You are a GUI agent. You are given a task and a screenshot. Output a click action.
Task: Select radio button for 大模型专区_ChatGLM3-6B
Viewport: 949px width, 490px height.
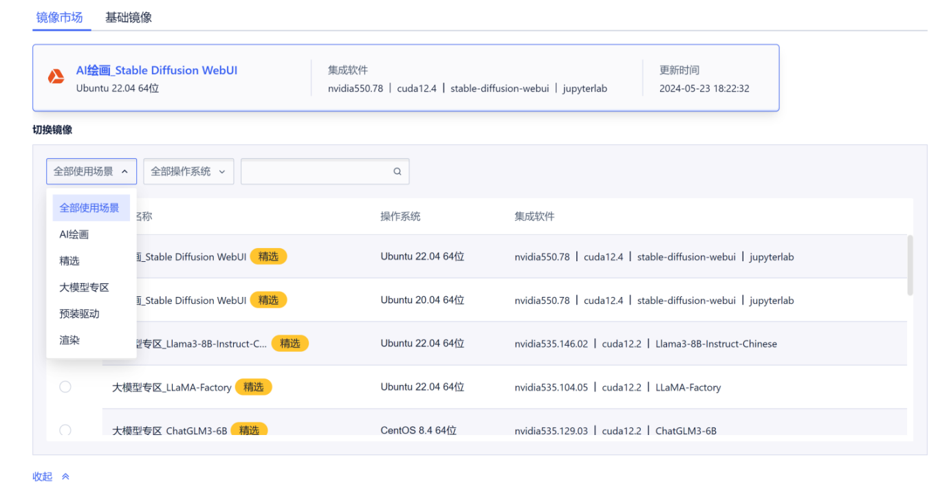coord(65,430)
